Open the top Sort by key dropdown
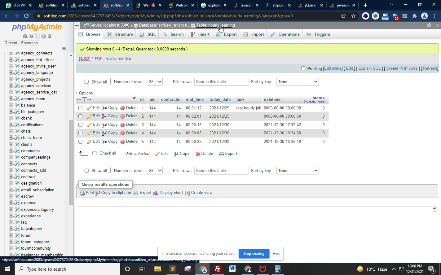The width and height of the screenshot is (441, 275). click(297, 82)
